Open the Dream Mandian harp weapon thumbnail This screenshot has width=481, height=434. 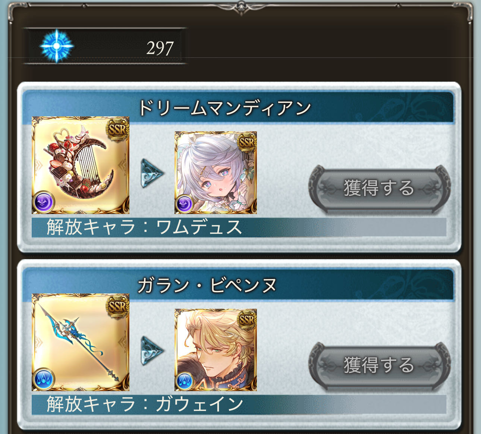pos(81,165)
